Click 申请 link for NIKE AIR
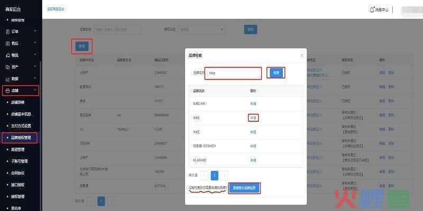 [x=253, y=103]
